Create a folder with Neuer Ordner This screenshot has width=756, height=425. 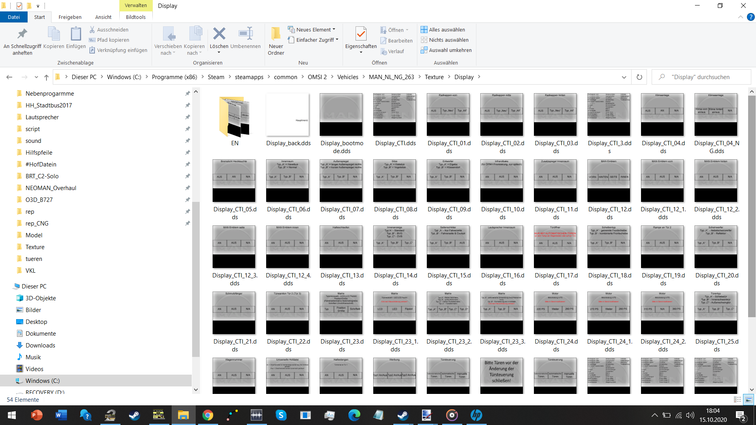coord(276,41)
